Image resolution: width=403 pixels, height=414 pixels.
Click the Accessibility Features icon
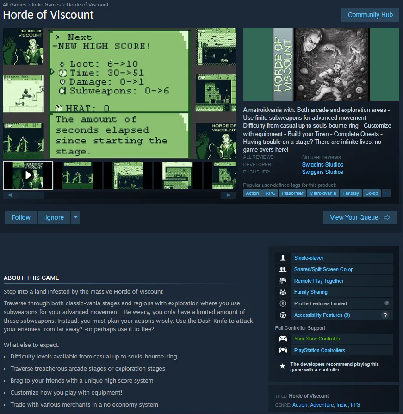coord(283,315)
